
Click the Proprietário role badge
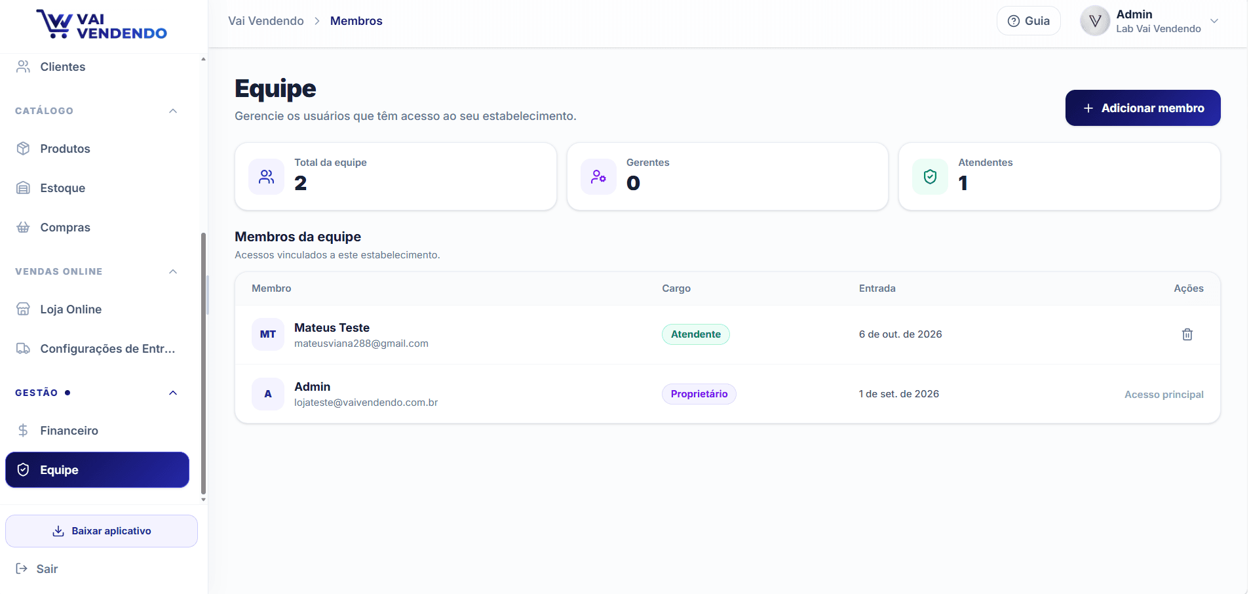pos(699,394)
